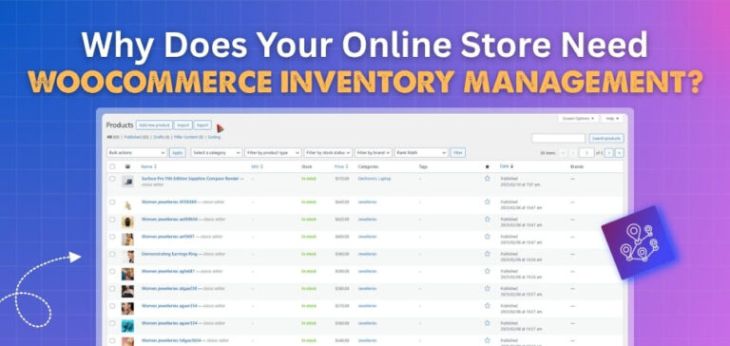Image resolution: width=730 pixels, height=346 pixels.
Task: Check the fourth product row checkbox
Action: (x=112, y=237)
